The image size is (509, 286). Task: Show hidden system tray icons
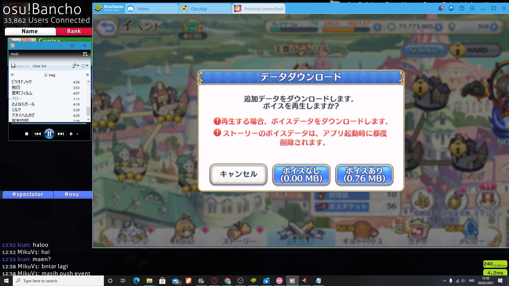(444, 281)
